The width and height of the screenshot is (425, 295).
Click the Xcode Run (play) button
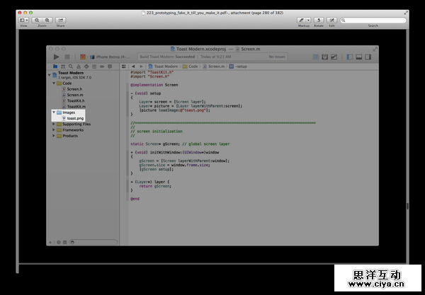pyautogui.click(x=56, y=57)
